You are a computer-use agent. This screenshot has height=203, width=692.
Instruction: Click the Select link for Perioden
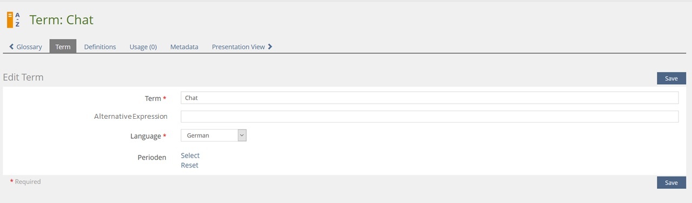190,155
